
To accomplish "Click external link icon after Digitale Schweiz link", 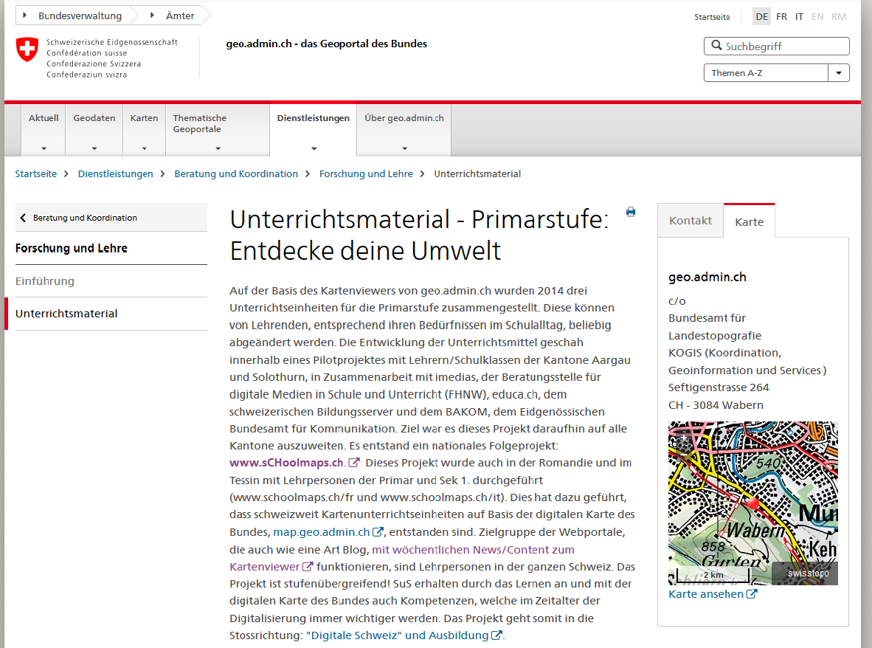I will coord(496,635).
